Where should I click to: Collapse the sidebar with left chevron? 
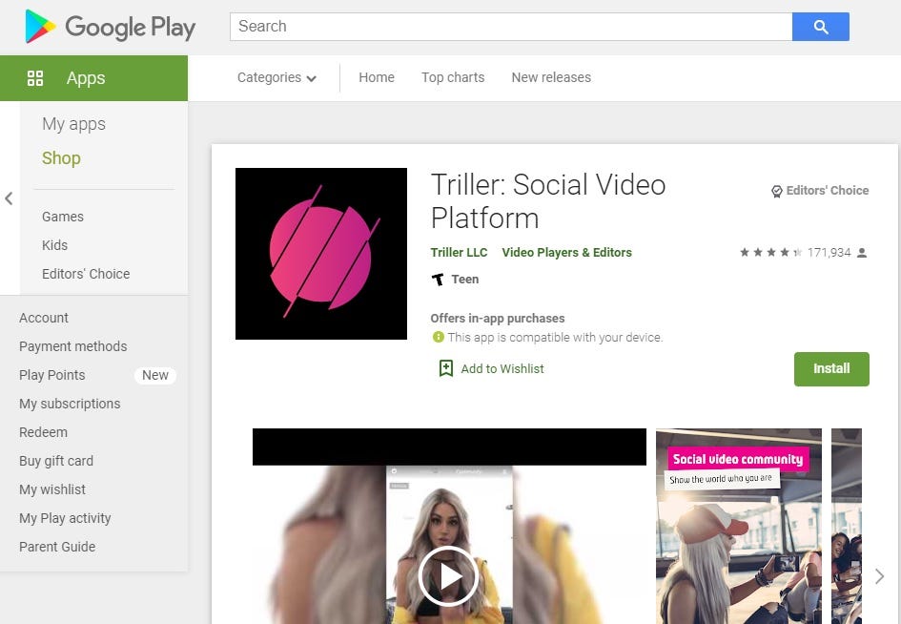pyautogui.click(x=9, y=198)
